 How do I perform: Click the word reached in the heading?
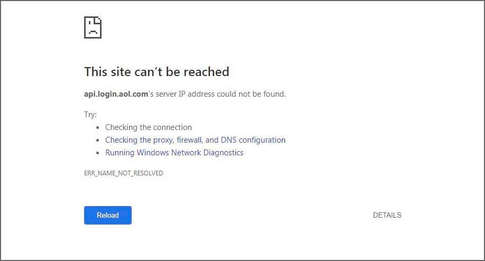206,72
